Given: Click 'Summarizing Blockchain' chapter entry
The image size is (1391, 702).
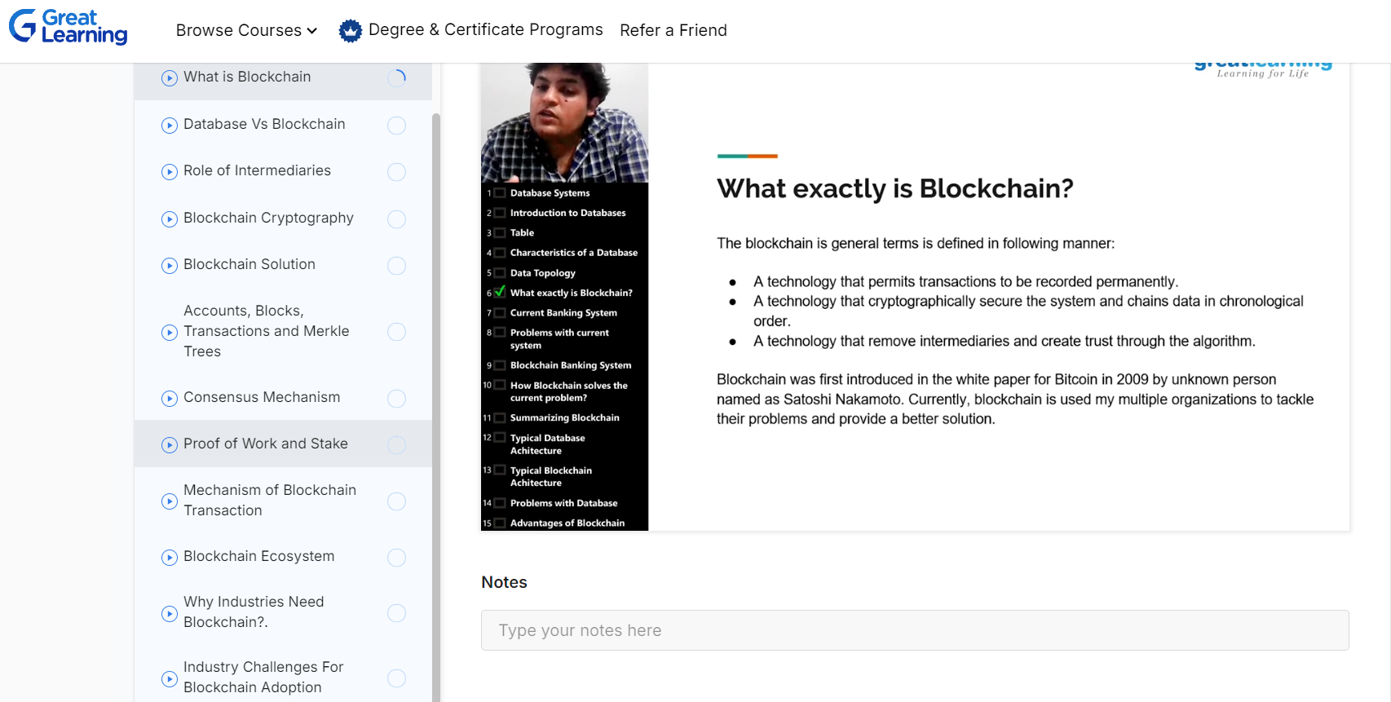Looking at the screenshot, I should click(564, 417).
